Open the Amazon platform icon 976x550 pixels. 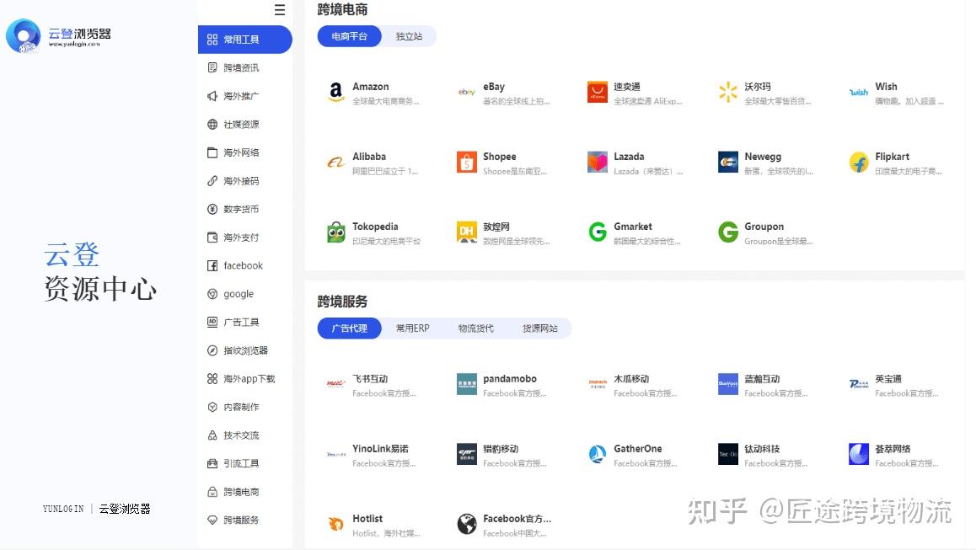pos(336,92)
